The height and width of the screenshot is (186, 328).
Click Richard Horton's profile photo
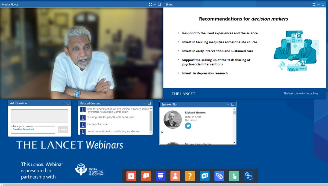(172, 119)
